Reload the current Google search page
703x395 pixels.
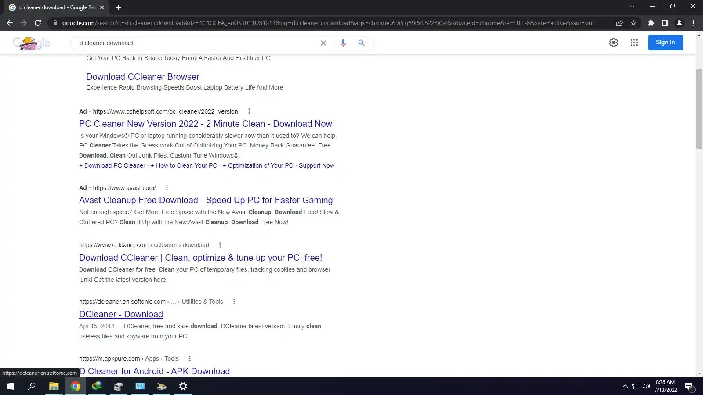(38, 23)
